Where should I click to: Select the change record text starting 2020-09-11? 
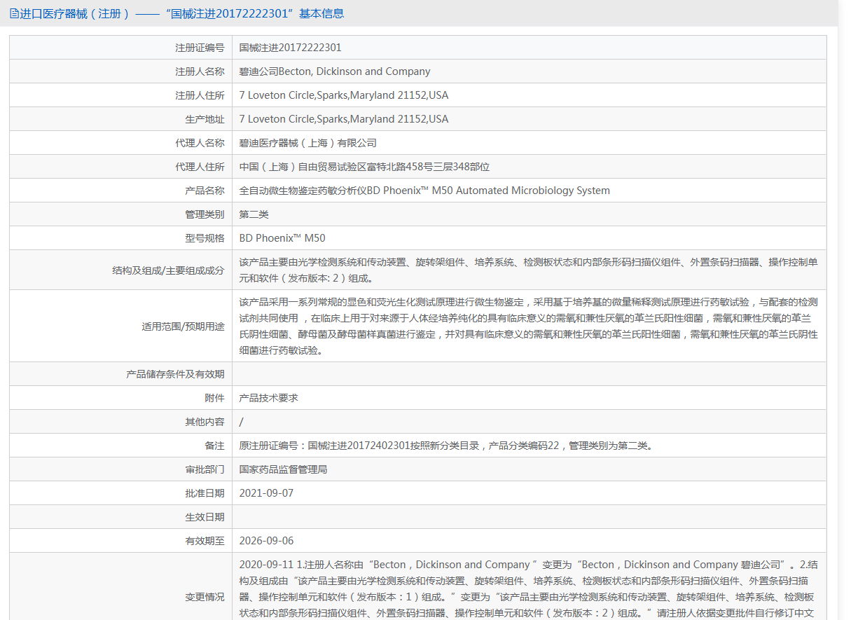point(528,588)
